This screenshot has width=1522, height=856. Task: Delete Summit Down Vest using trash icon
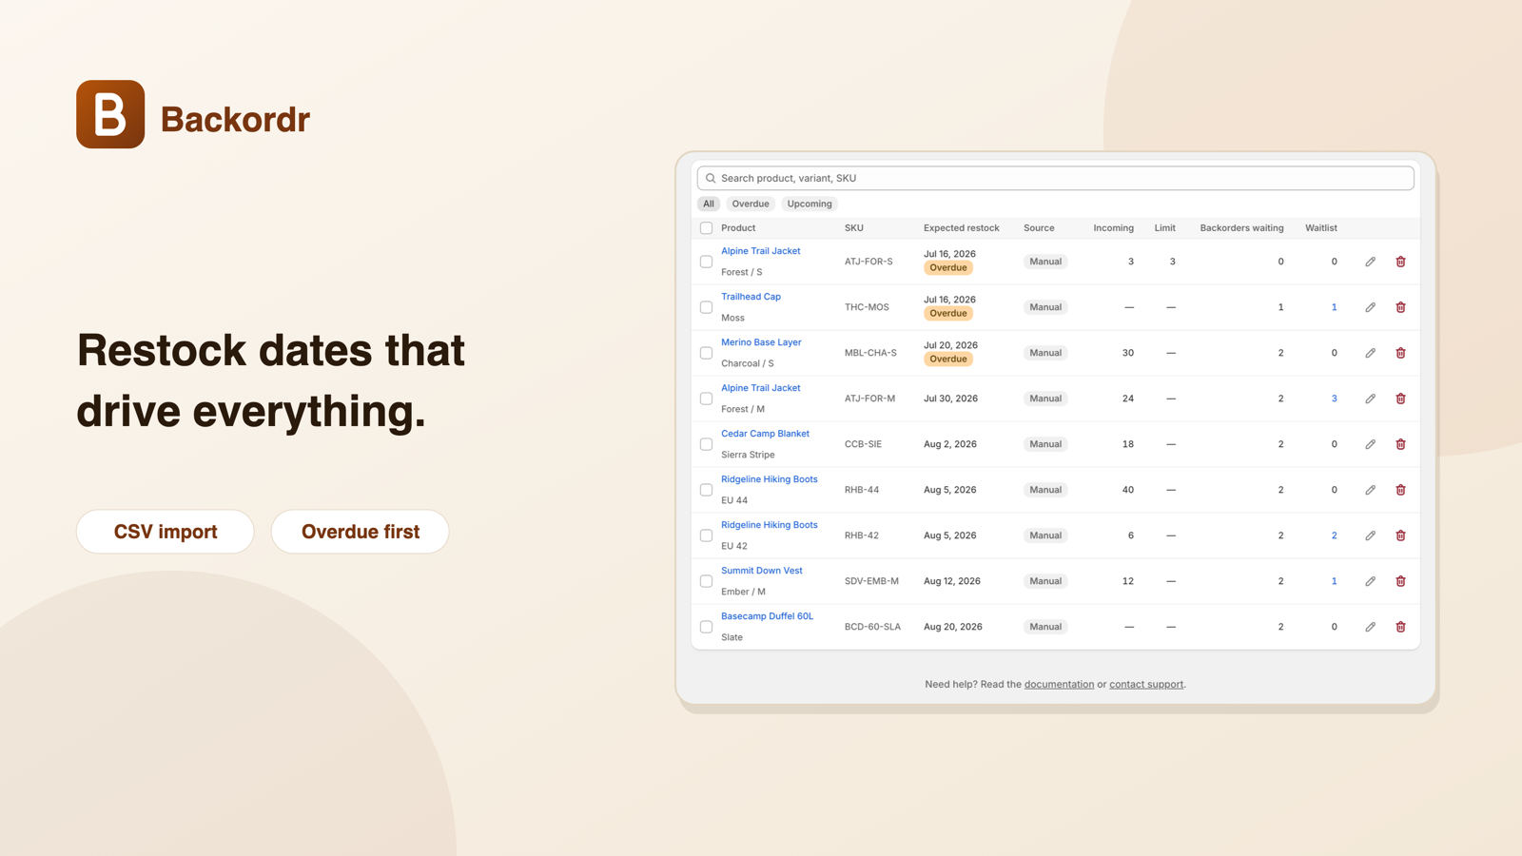click(1400, 581)
